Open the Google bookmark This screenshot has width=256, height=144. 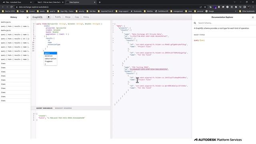coord(210,11)
